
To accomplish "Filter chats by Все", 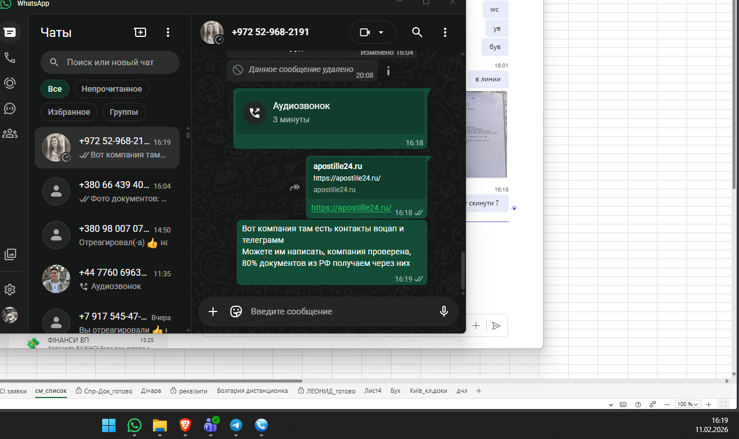I will (x=55, y=89).
